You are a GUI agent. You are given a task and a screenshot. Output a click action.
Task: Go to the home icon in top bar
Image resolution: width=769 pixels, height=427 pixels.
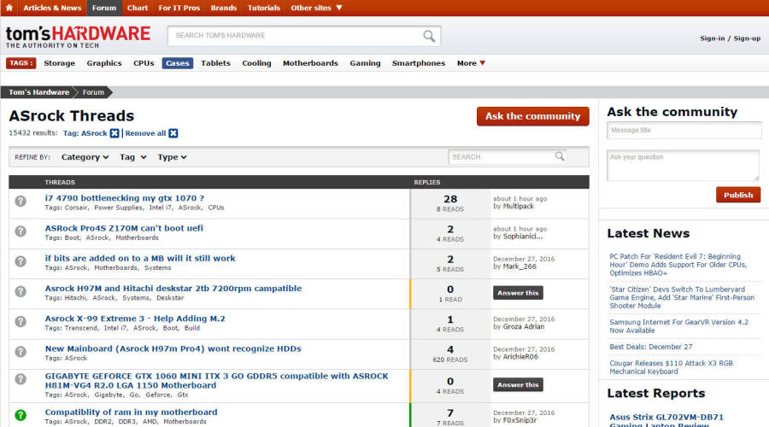click(9, 8)
